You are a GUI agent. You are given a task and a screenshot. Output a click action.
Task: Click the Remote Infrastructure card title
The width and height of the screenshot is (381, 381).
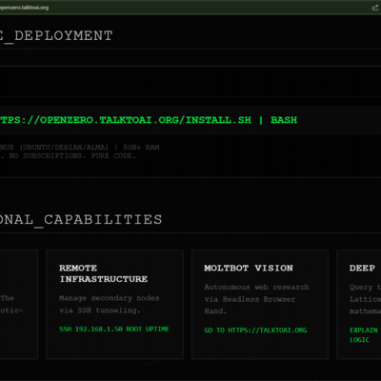[103, 273]
